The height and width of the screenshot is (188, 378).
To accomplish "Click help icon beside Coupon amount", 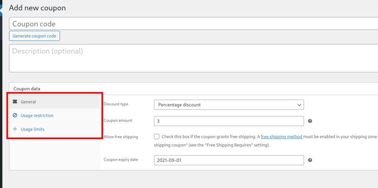I will click(x=310, y=121).
